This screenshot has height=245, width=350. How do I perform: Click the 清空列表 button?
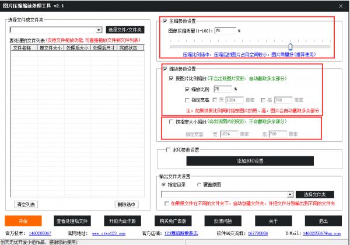[26, 204]
